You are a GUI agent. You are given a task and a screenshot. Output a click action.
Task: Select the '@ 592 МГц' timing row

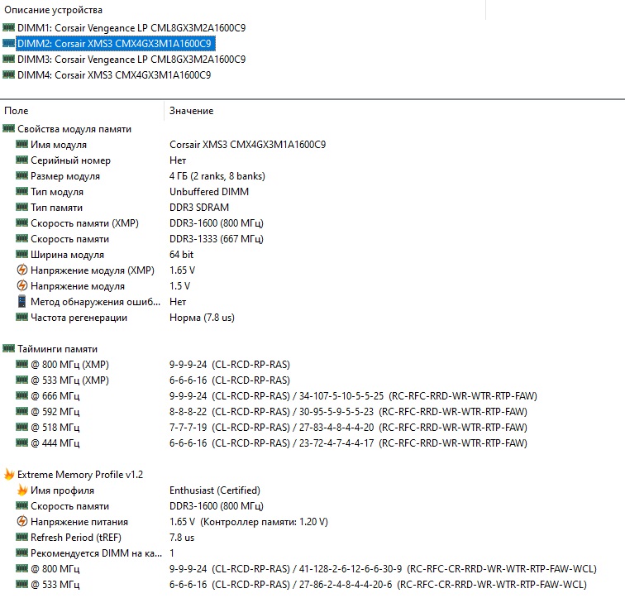(55, 412)
